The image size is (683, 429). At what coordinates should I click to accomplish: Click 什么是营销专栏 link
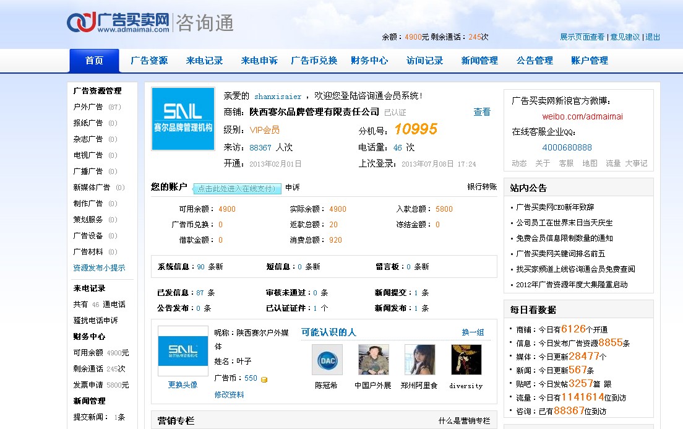coord(465,421)
